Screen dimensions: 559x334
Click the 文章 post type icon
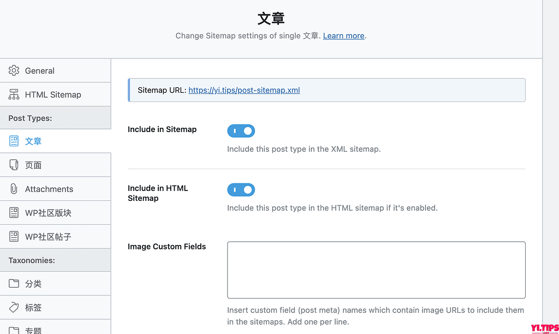(14, 141)
